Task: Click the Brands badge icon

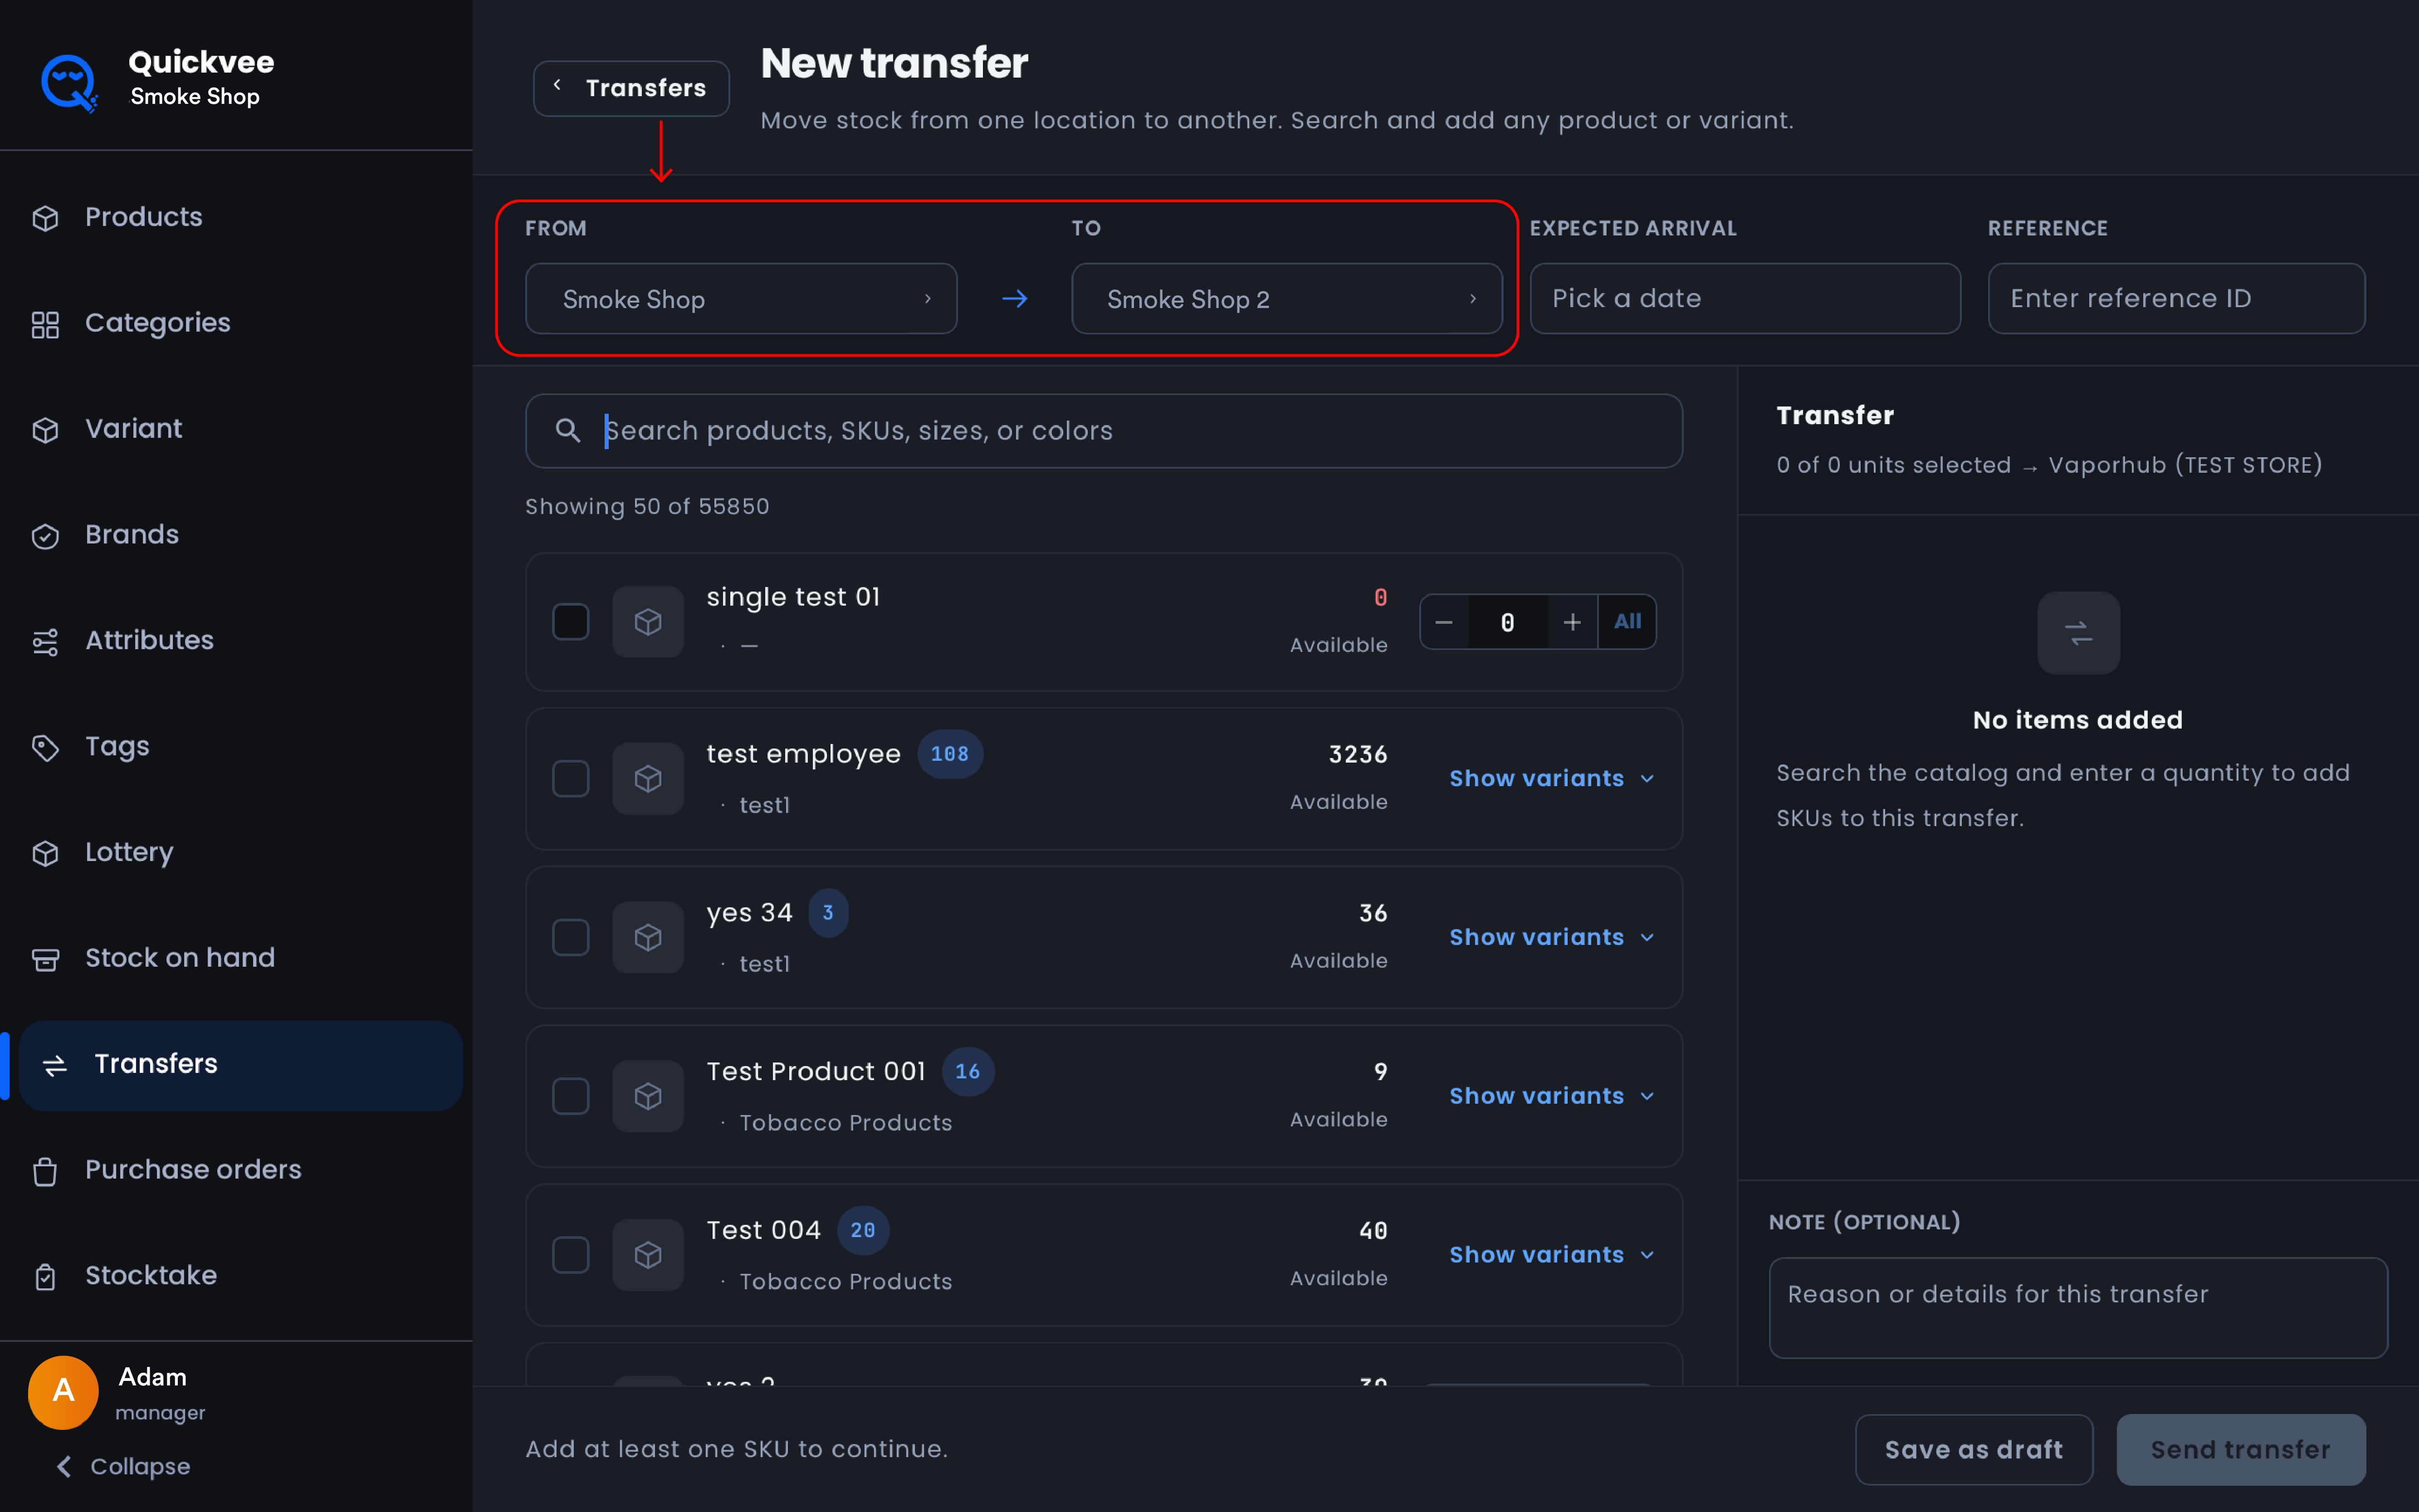Action: tap(45, 536)
